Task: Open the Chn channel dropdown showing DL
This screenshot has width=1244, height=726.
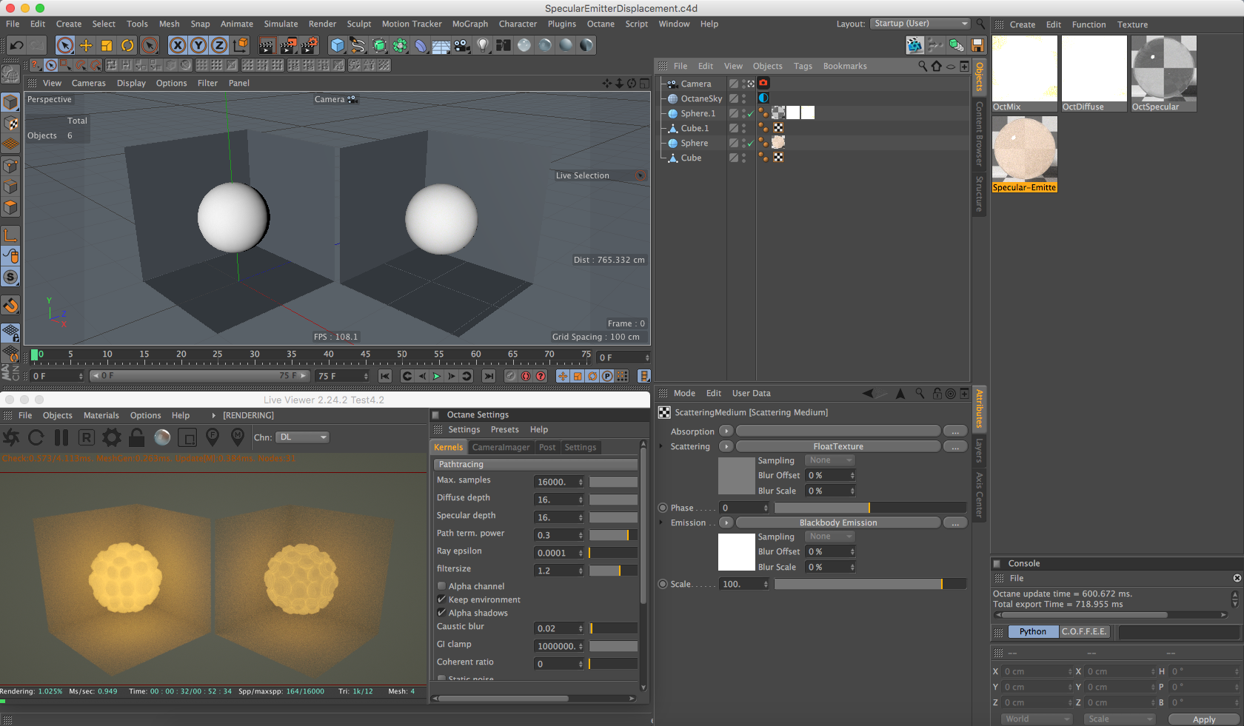Action: tap(302, 437)
